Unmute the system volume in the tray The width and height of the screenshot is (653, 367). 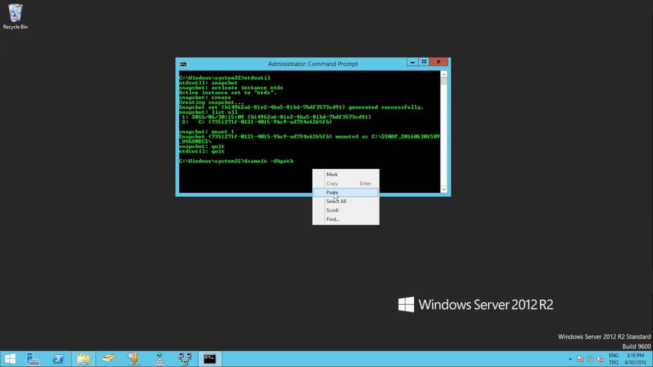601,359
